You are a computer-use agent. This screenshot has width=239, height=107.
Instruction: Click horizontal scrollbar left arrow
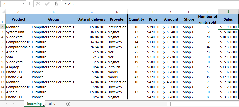[x=169, y=104]
